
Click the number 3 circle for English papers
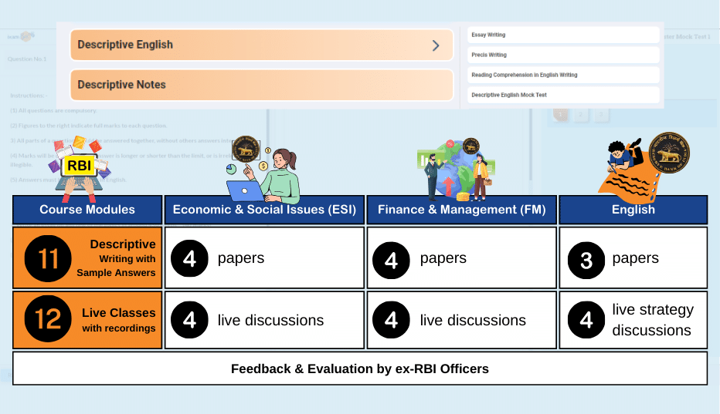pos(586,259)
